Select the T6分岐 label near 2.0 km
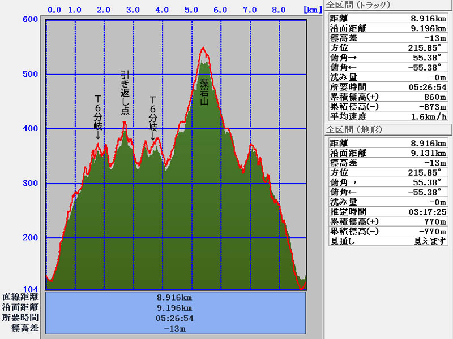 98,118
